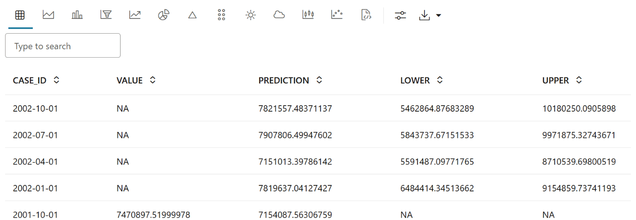
Task: Open the tag cloud visualization
Action: 279,15
